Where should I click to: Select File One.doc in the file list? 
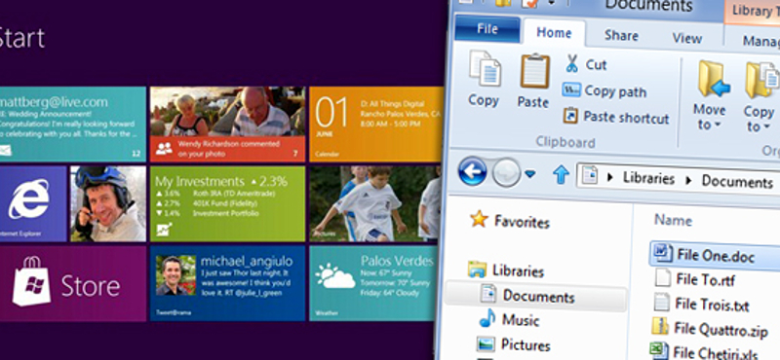pyautogui.click(x=715, y=255)
